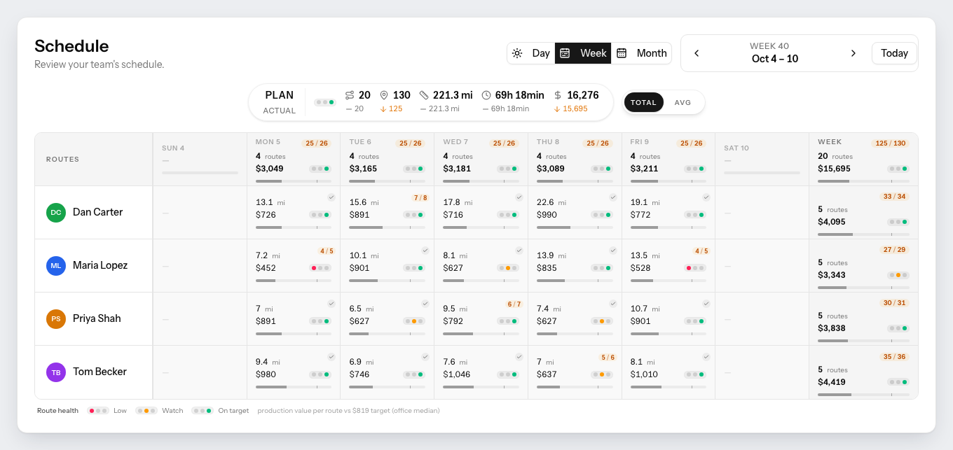Click Dan Carter's Monday $726 progress bar

point(294,227)
